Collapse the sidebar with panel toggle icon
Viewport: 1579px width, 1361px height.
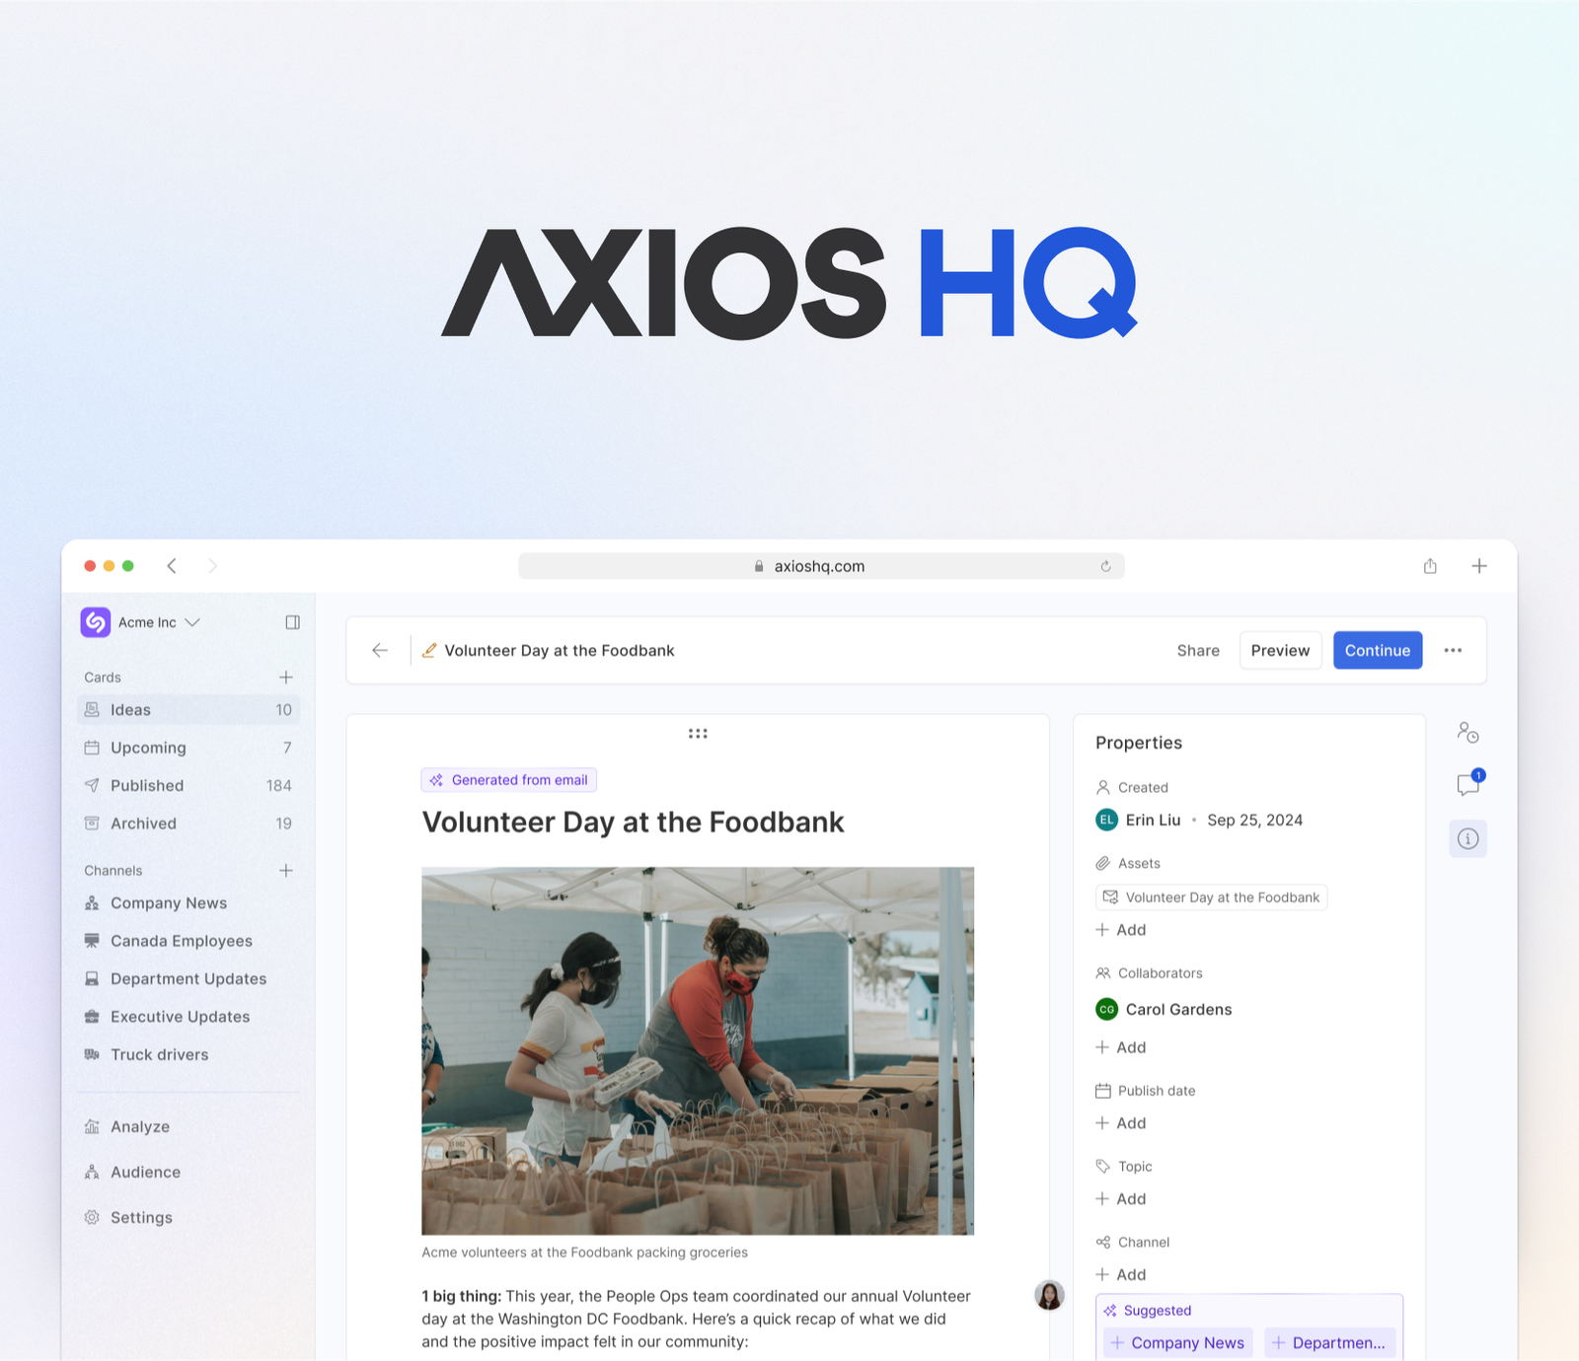click(x=292, y=622)
